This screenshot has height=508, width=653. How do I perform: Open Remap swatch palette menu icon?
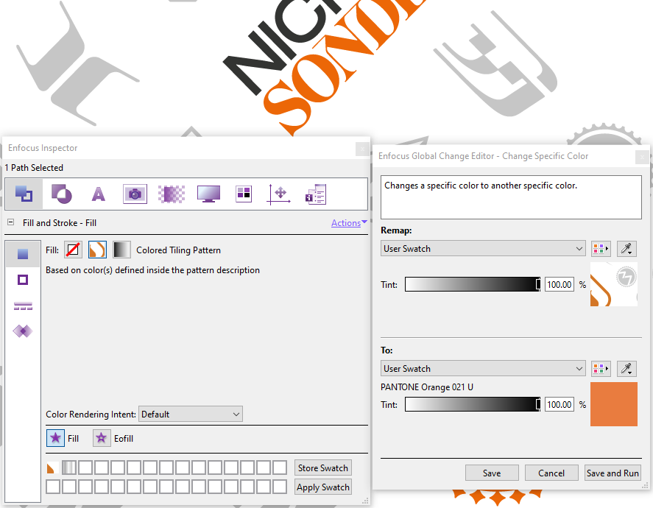click(601, 249)
